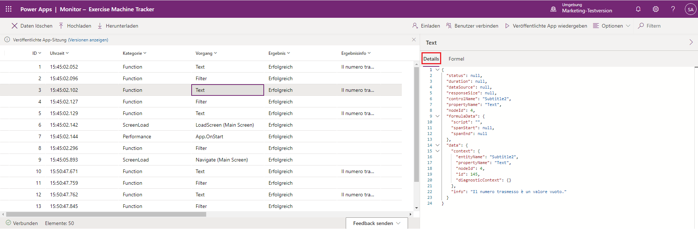
Task: Click the table's vertical scrollbar thumb
Action: coord(416,124)
